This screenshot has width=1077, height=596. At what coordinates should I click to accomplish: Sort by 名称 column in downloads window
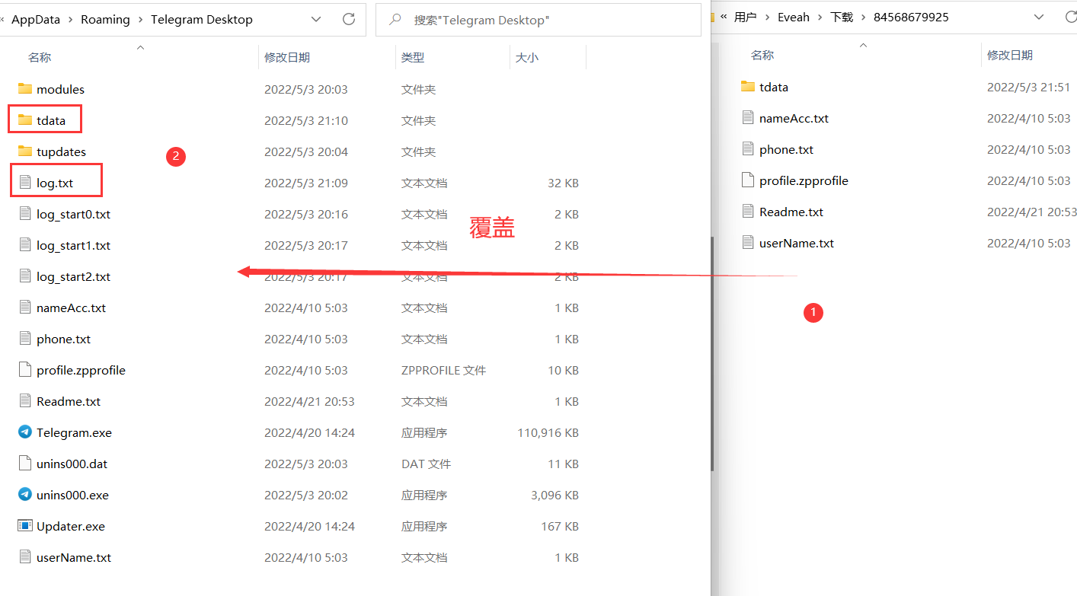[x=762, y=55]
